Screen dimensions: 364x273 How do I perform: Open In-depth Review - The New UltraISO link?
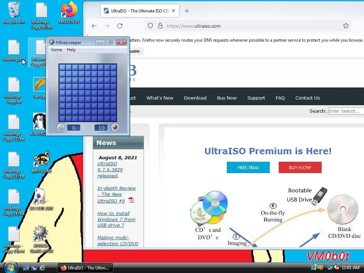117,194
